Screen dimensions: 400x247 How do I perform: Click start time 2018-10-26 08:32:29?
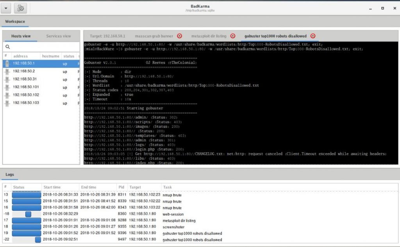[61, 214]
